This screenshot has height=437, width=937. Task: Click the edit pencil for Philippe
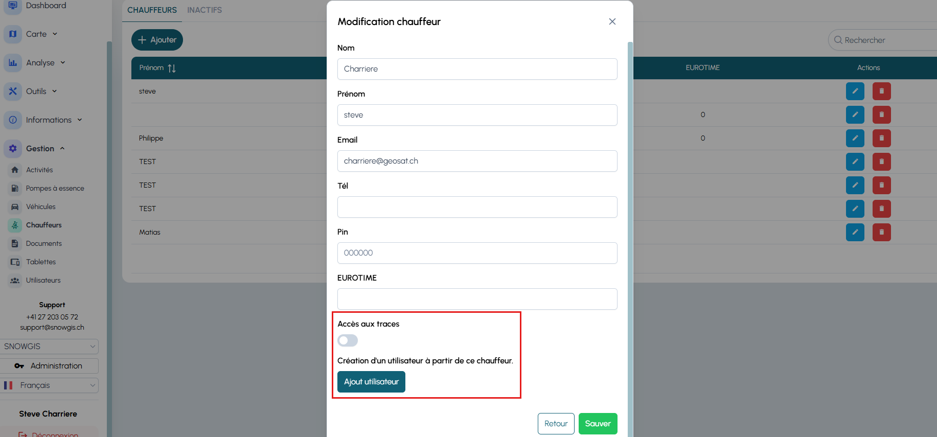tap(855, 139)
